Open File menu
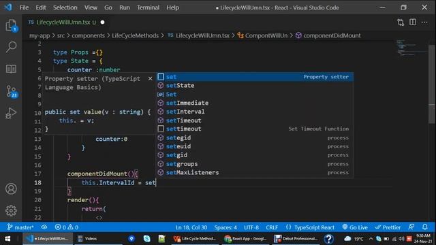Screen dimensions: 436x245 click(x=24, y=7)
